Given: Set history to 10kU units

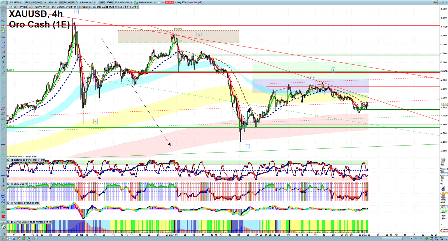Looking at the screenshot, I should [x=102, y=3].
